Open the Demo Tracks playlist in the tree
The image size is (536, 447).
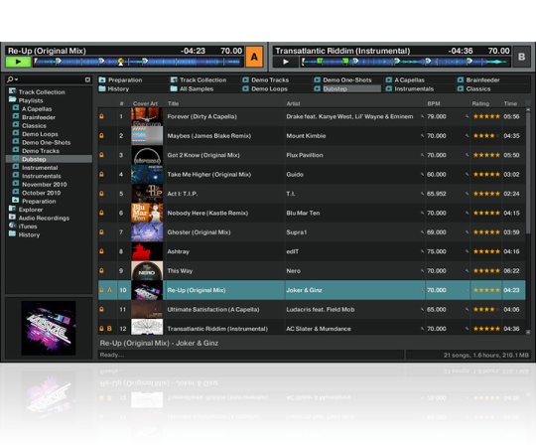click(x=41, y=151)
